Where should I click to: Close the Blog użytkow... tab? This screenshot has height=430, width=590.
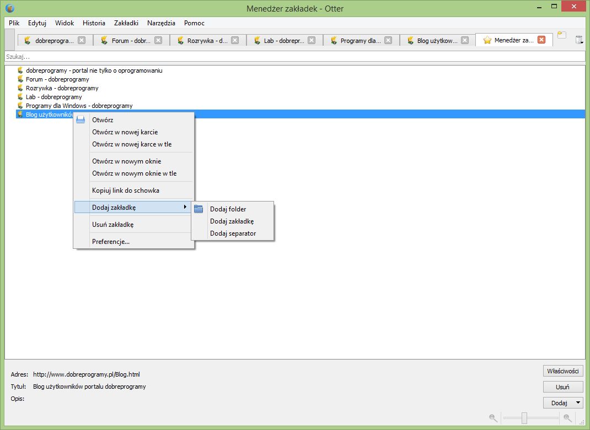pos(465,40)
